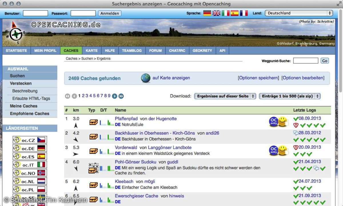343x206 pixels.
Task: Click red shield log icon beside 20.09.2013
Action: (x=296, y=147)
